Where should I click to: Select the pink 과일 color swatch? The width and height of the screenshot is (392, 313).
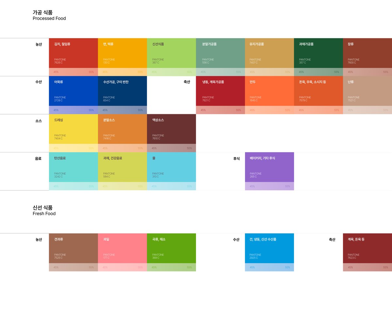122,248
